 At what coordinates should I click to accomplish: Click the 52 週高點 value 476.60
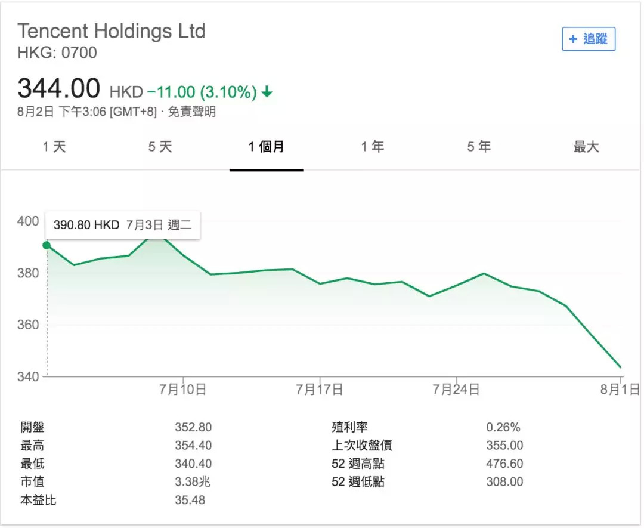coord(504,464)
